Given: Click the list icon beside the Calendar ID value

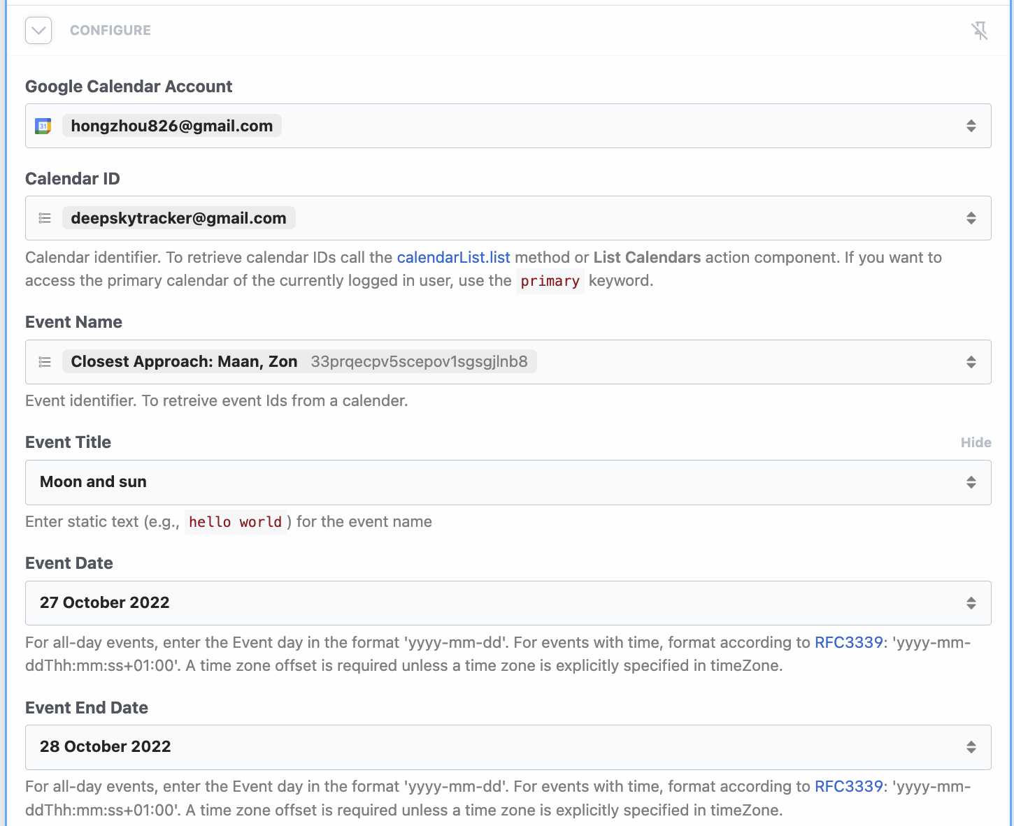Looking at the screenshot, I should pyautogui.click(x=45, y=218).
